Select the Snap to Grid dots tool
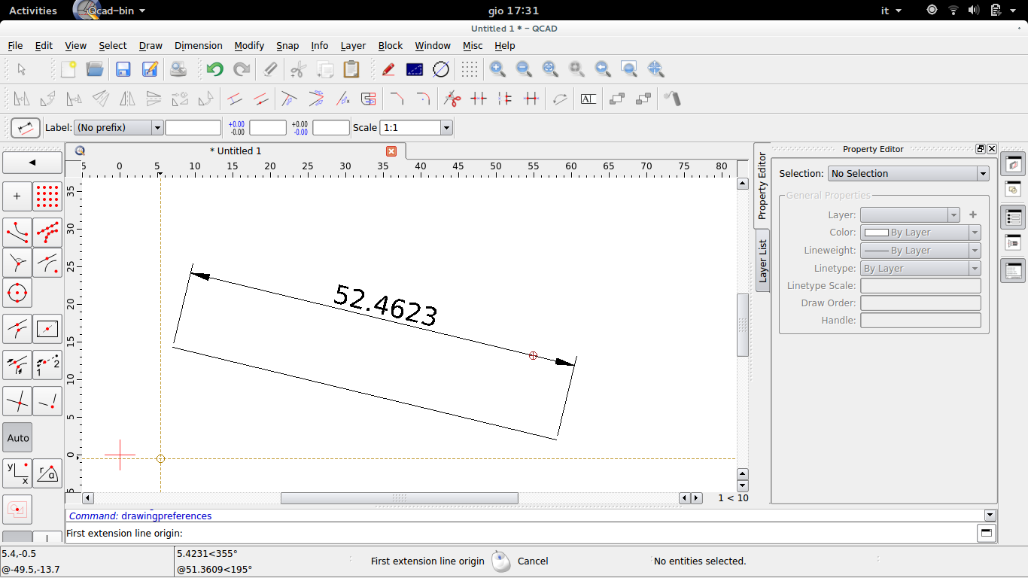This screenshot has width=1028, height=578. [x=47, y=196]
